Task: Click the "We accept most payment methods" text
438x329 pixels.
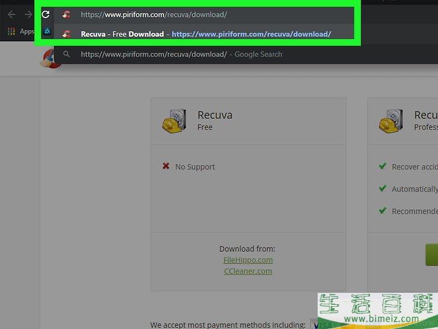Action: pyautogui.click(x=227, y=325)
